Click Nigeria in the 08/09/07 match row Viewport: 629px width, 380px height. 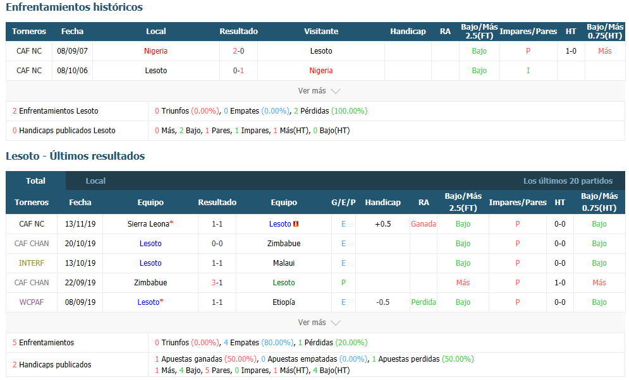(156, 51)
